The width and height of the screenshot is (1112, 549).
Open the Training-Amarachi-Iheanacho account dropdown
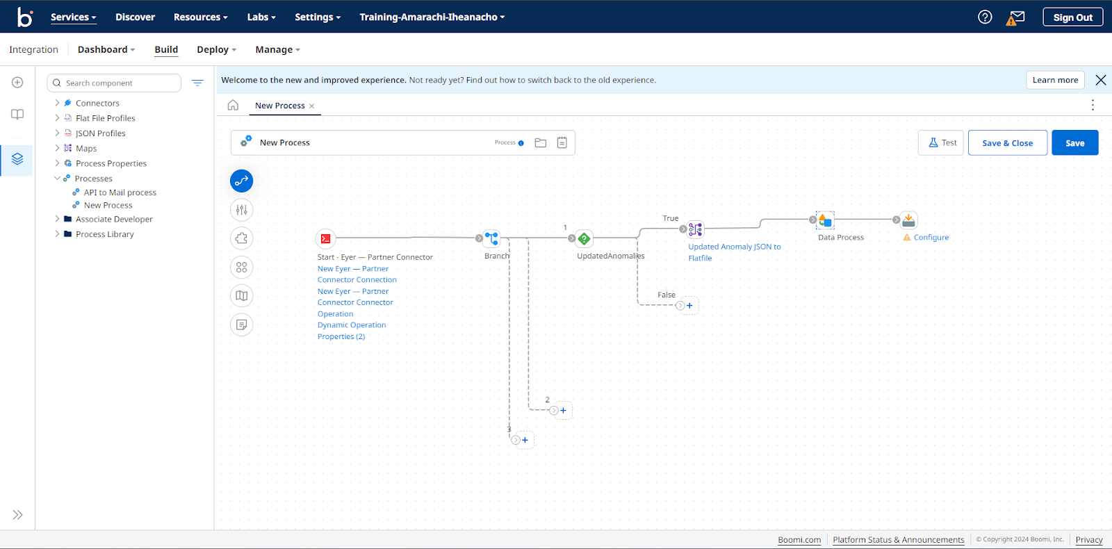[x=432, y=17]
